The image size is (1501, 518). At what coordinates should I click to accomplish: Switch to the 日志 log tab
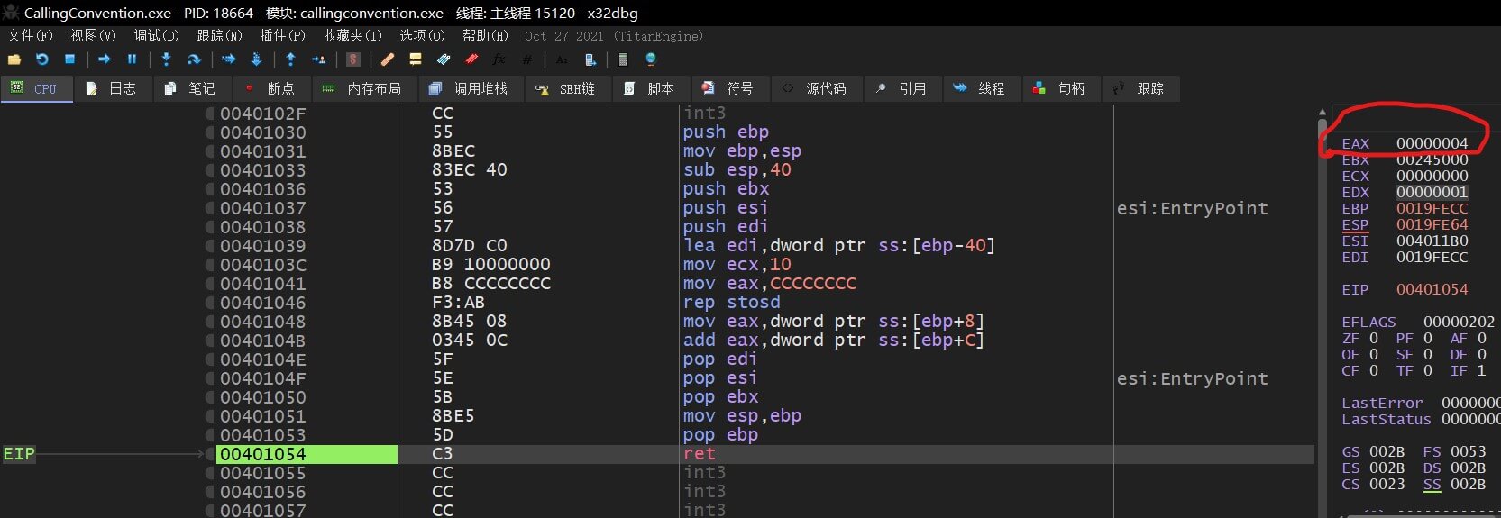[x=112, y=88]
